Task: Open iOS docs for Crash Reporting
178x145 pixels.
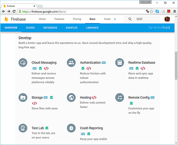Action: (83, 134)
